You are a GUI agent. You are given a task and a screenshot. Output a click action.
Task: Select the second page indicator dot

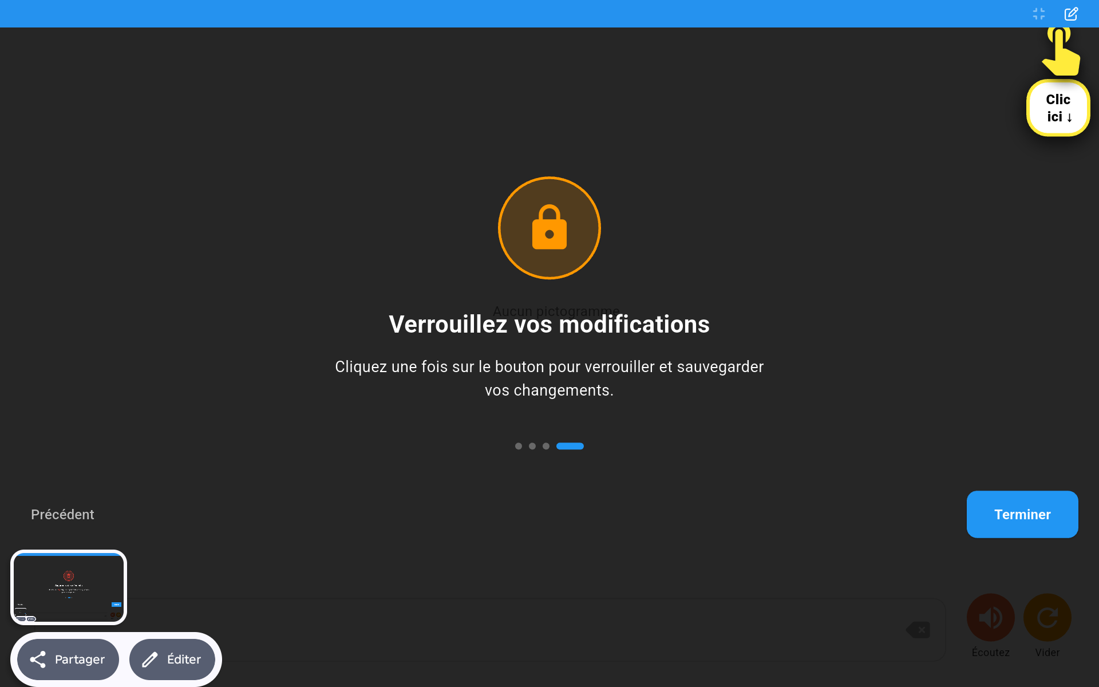[x=532, y=446]
